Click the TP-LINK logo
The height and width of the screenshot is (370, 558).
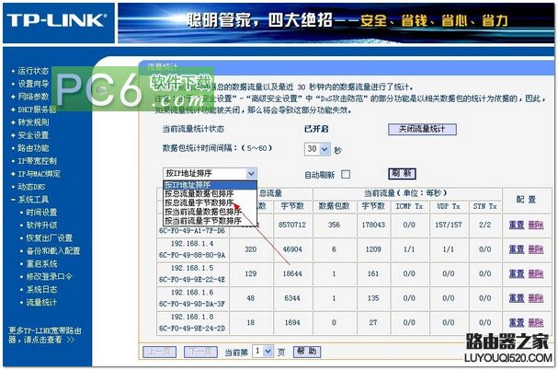coord(57,20)
